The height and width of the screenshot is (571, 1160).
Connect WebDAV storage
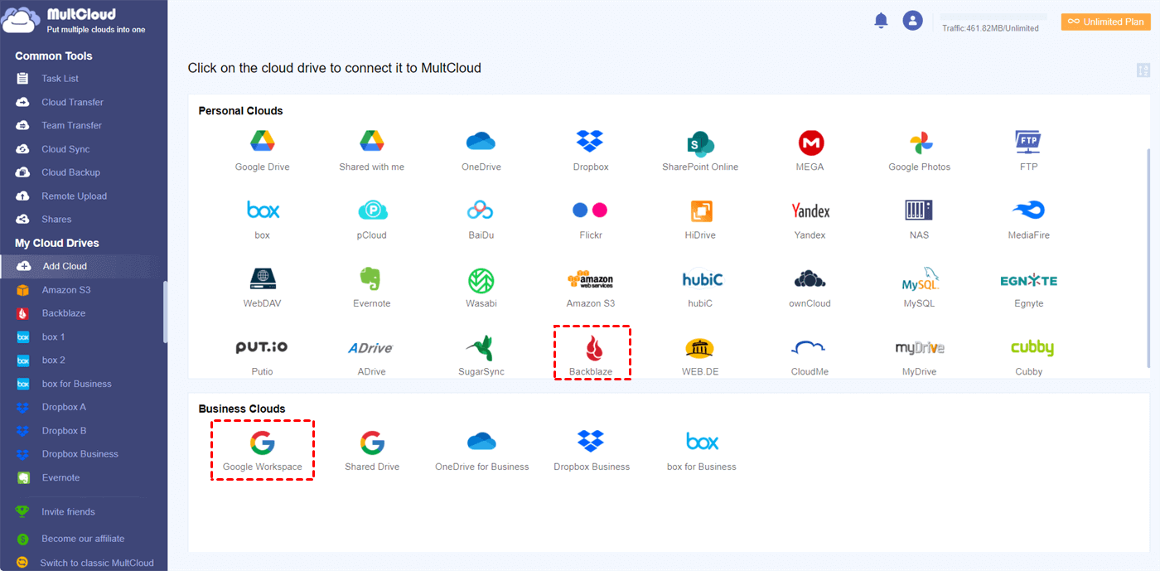click(x=262, y=288)
